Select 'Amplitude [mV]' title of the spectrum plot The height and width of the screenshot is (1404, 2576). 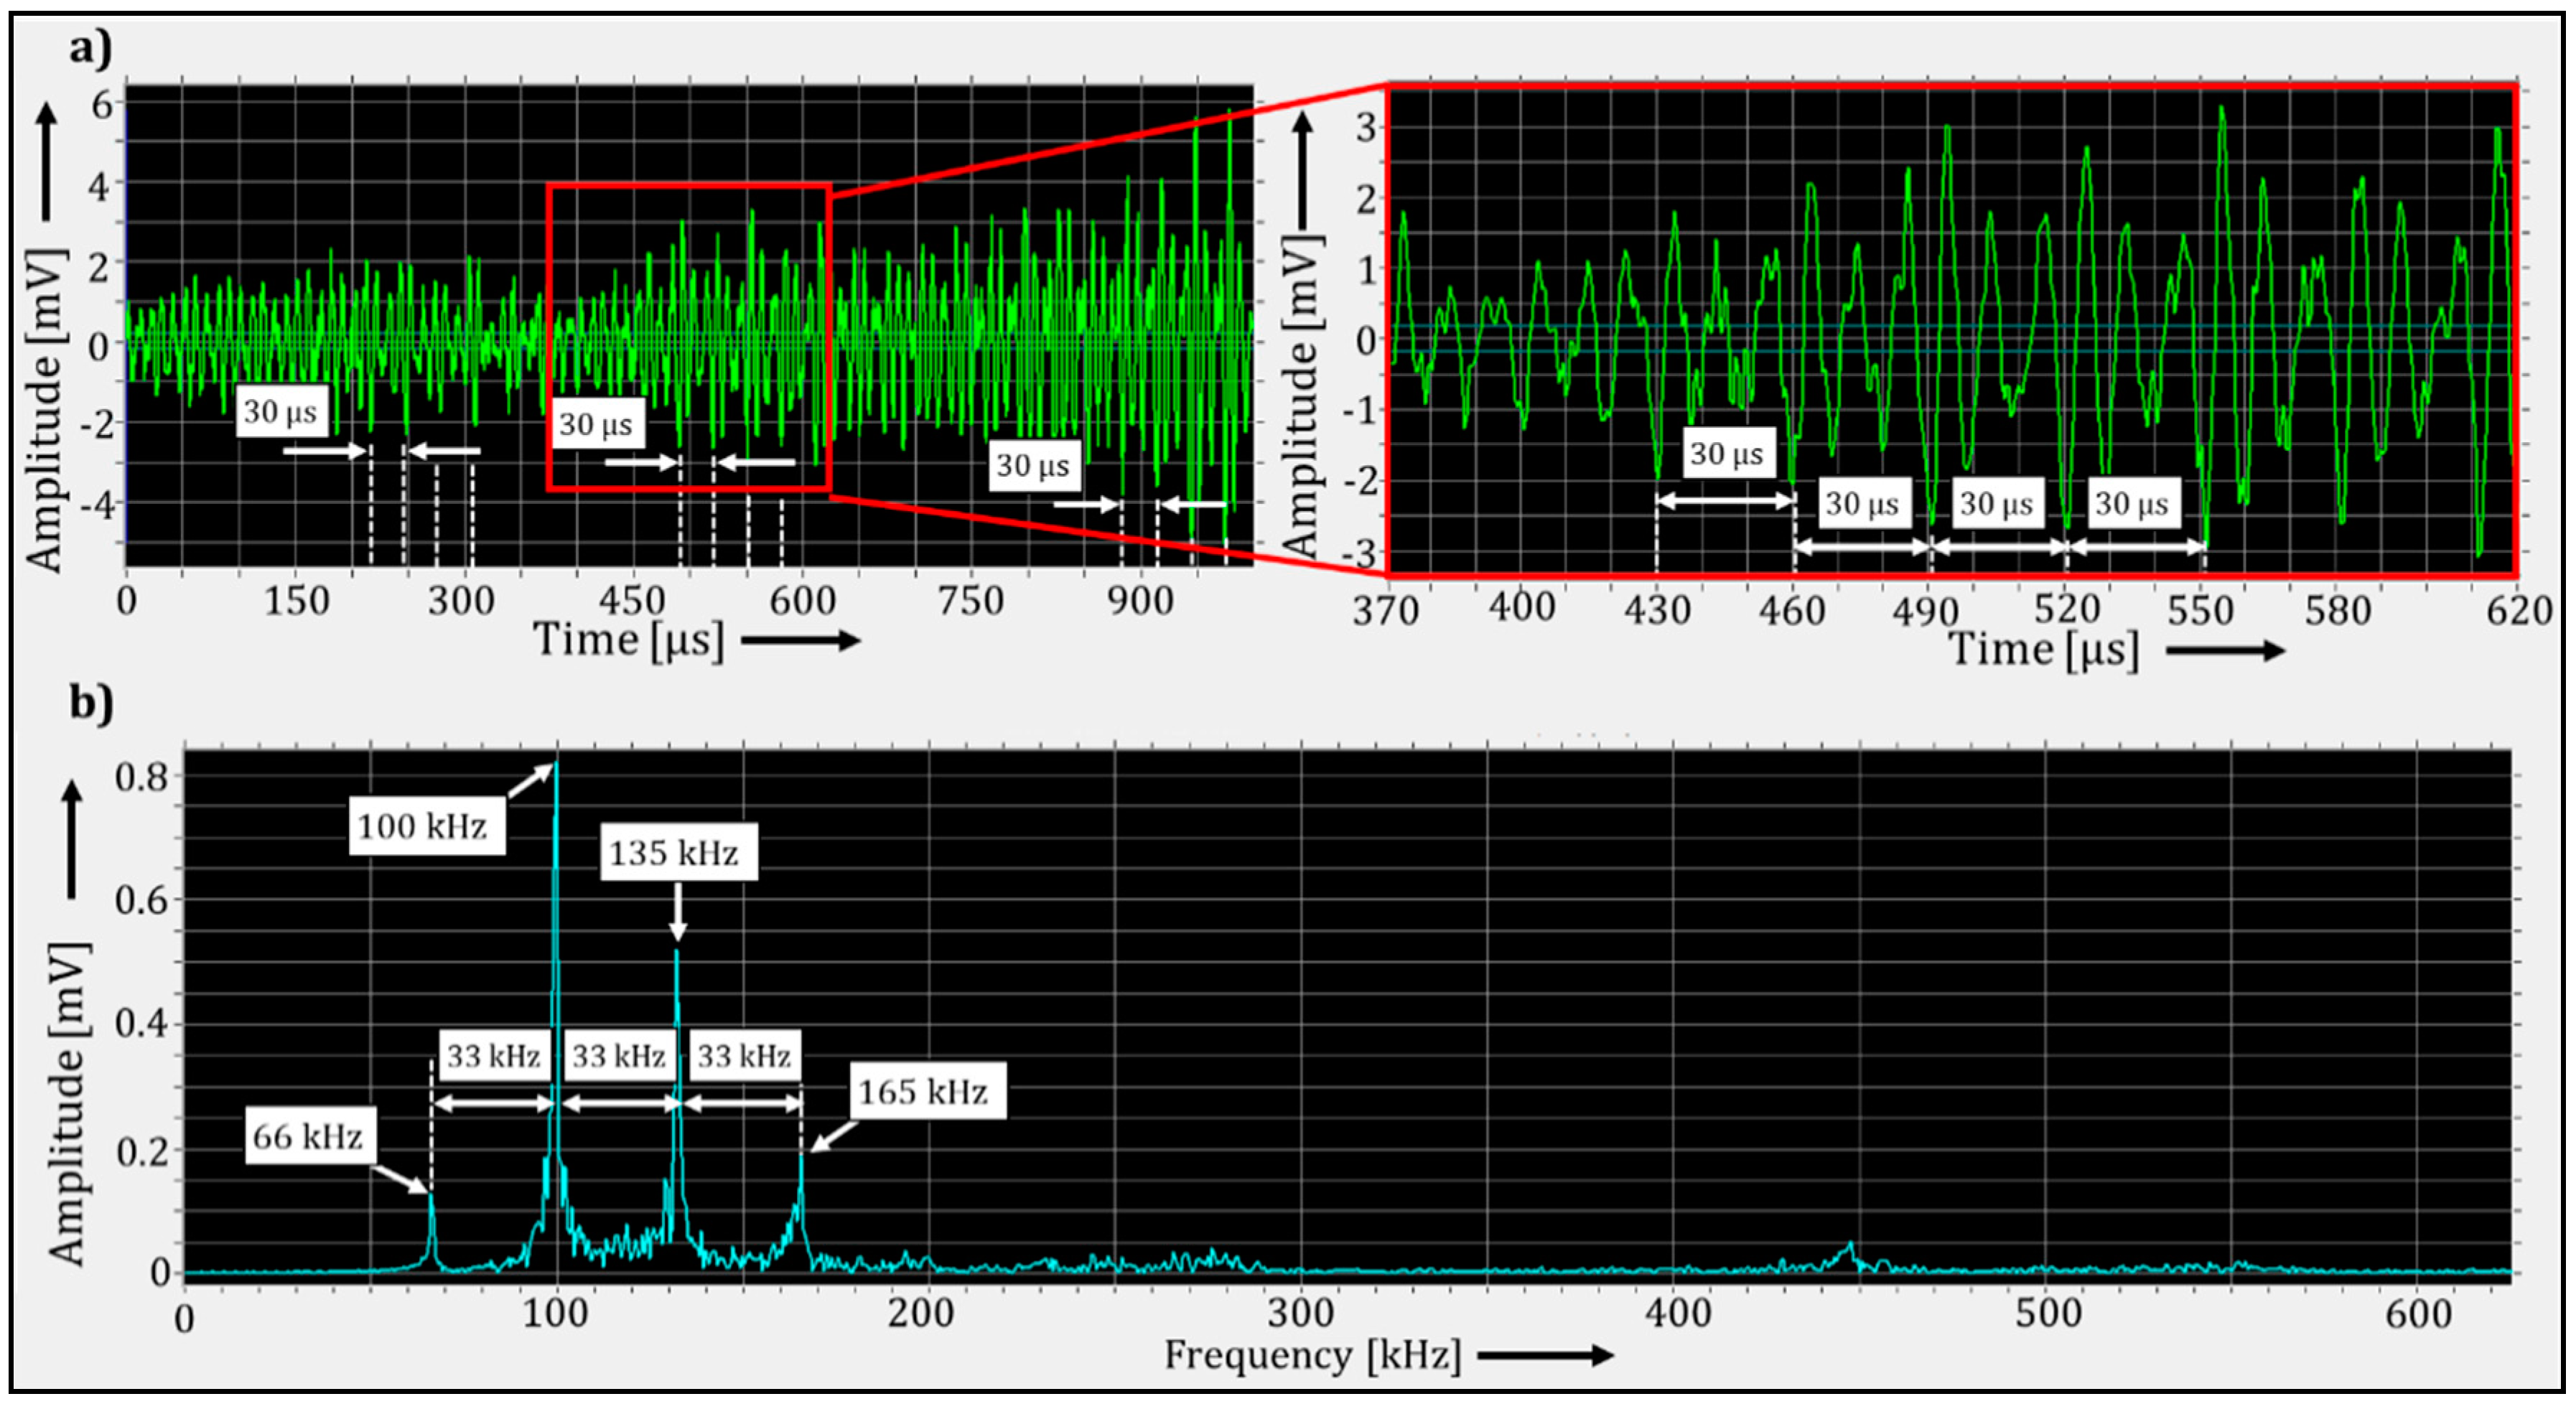(x=68, y=1103)
